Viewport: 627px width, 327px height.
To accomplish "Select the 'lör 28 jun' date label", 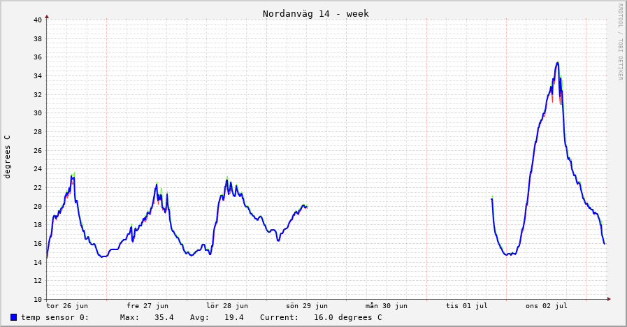I will pos(227,306).
